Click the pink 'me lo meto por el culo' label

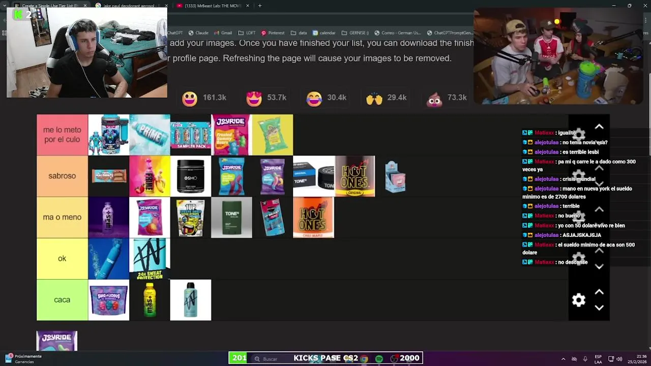point(62,135)
